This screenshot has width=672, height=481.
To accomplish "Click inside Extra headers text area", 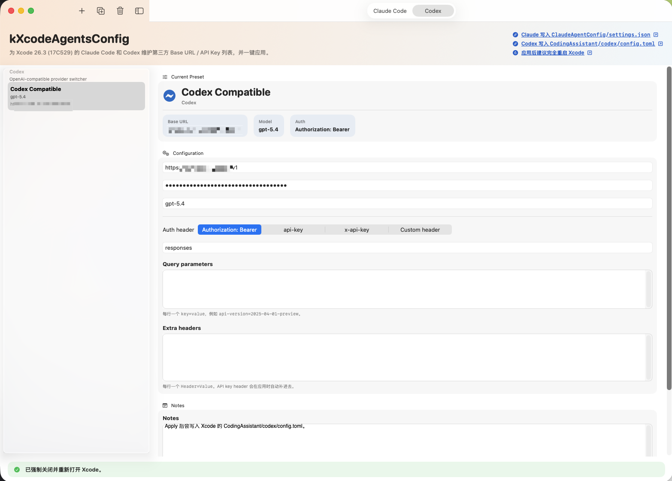I will (407, 357).
